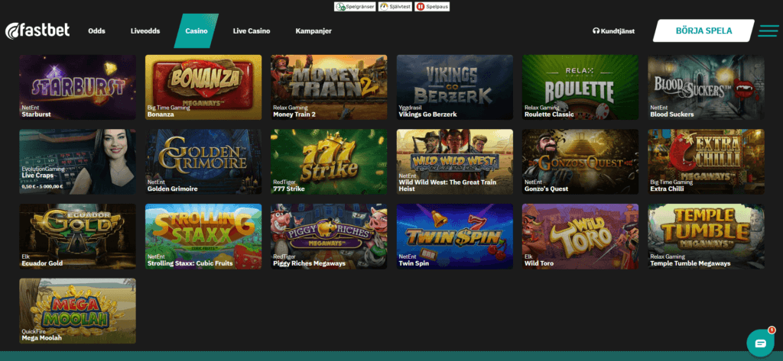The height and width of the screenshot is (361, 783).
Task: Select the Casino tab
Action: (x=197, y=31)
